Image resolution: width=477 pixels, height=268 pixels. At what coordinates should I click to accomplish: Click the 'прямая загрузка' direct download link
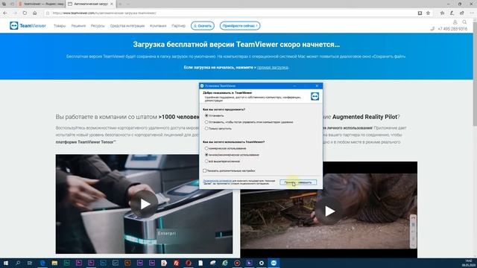[273, 68]
